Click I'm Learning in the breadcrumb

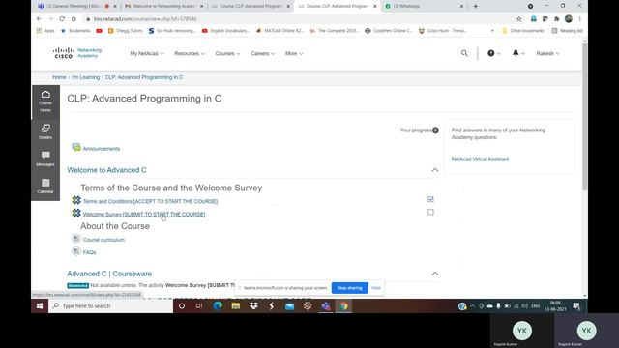point(86,77)
